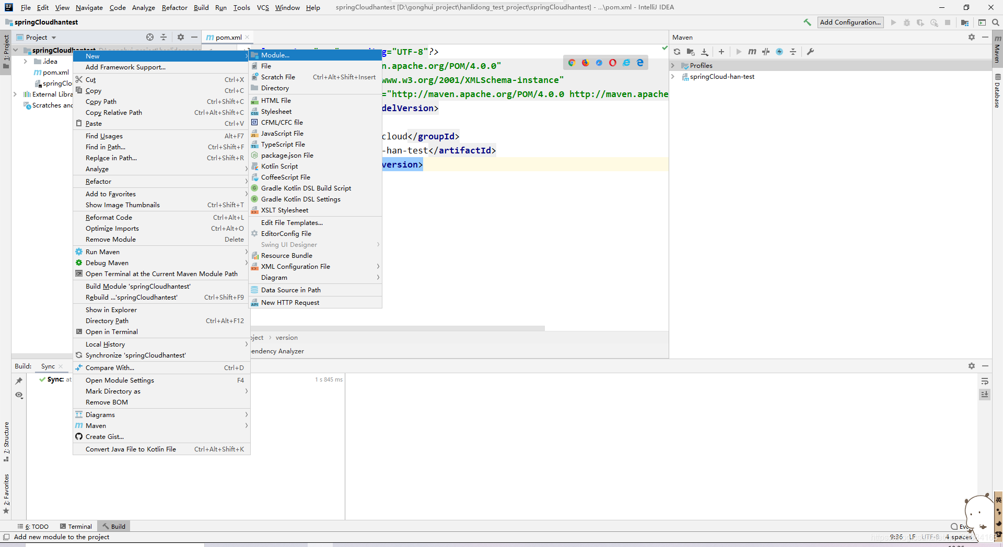
Task: Toggle the eye view filter in Build panel
Action: [x=19, y=395]
